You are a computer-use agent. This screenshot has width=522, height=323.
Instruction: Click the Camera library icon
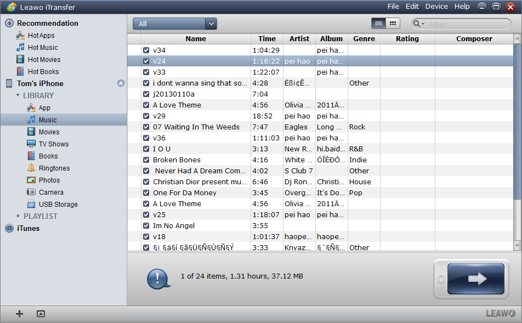point(31,192)
